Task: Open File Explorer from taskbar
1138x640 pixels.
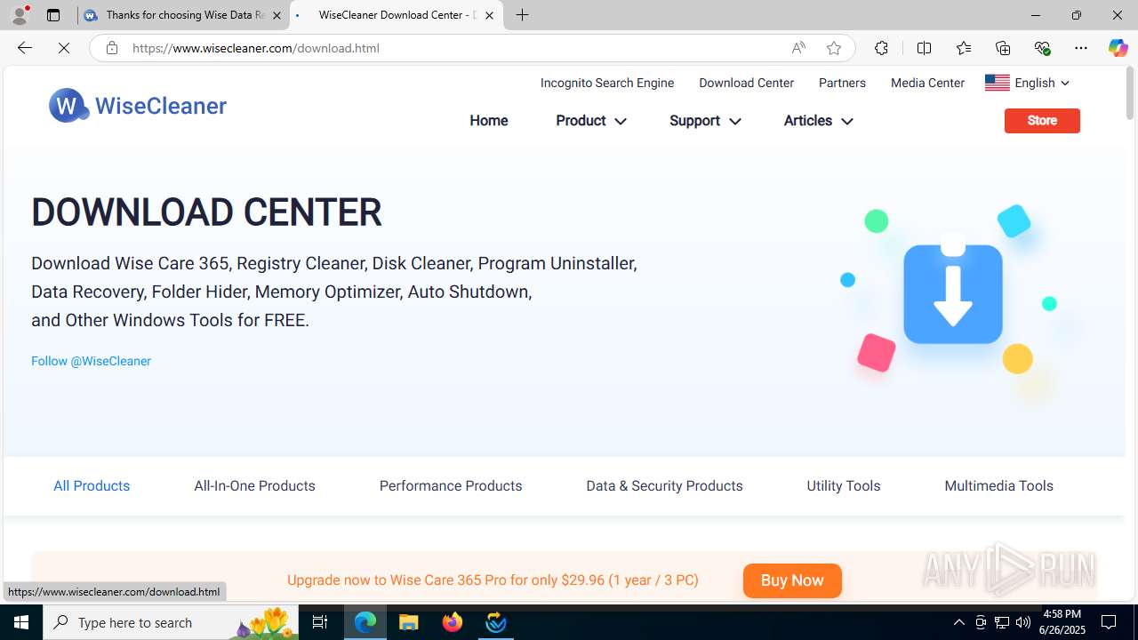Action: [409, 622]
